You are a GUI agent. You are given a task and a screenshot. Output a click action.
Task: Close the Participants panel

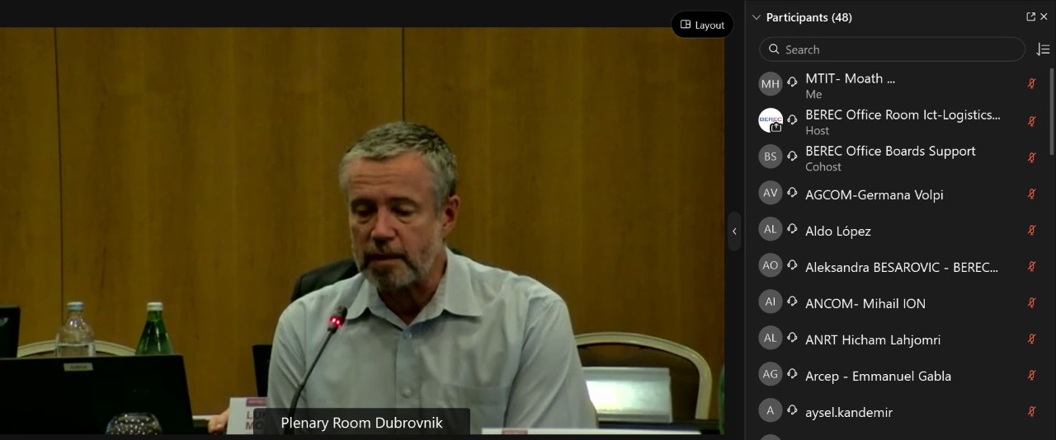coord(1044,16)
